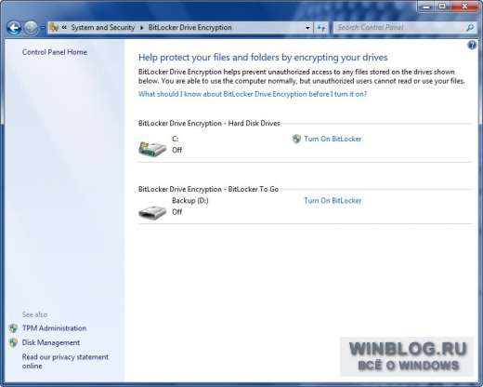Turn On BitLocker for Backup (D:)
Viewport: 483px width, 387px height.
[x=333, y=201]
